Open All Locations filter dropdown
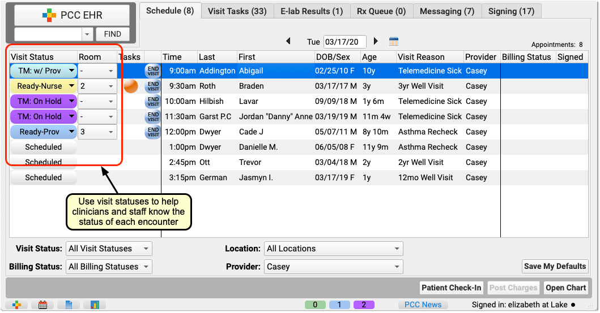The height and width of the screenshot is (313, 600). [x=334, y=249]
